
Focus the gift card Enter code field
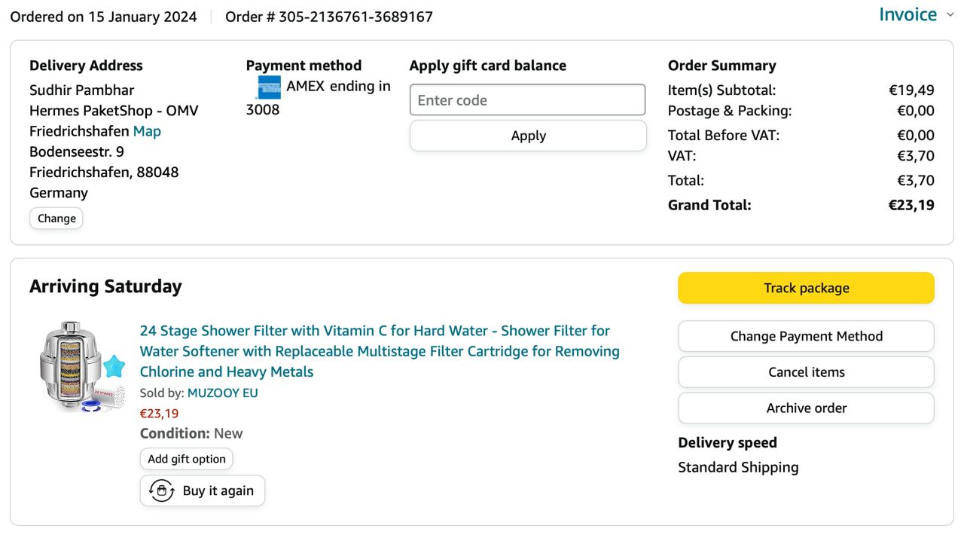(527, 100)
